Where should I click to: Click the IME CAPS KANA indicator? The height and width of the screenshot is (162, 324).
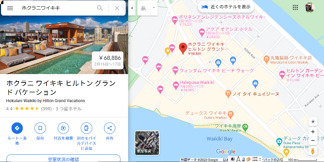coord(255,159)
